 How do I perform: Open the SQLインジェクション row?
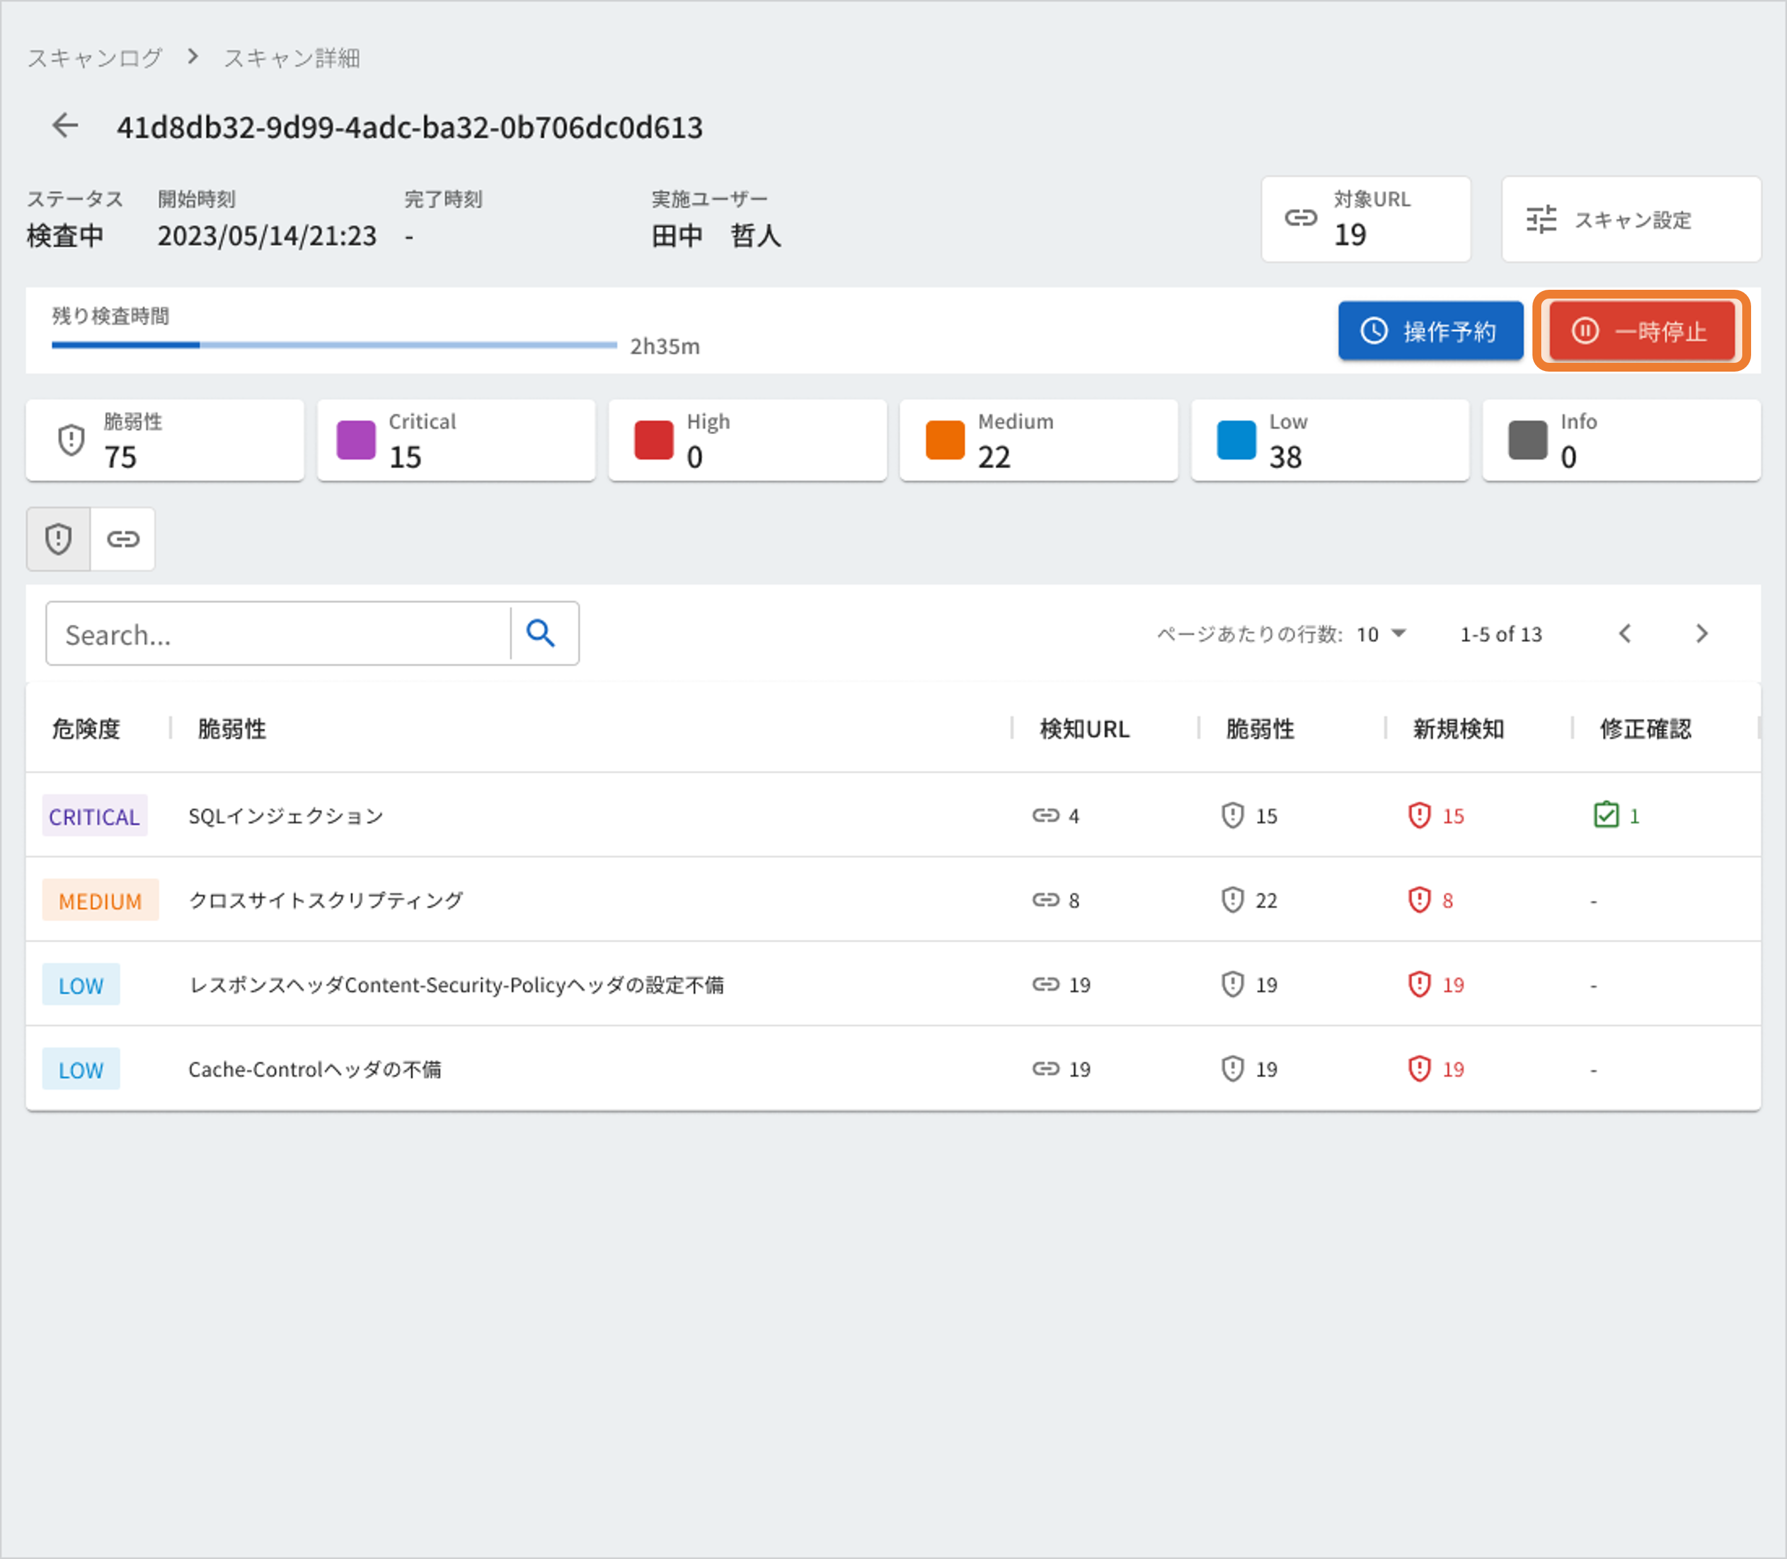893,815
